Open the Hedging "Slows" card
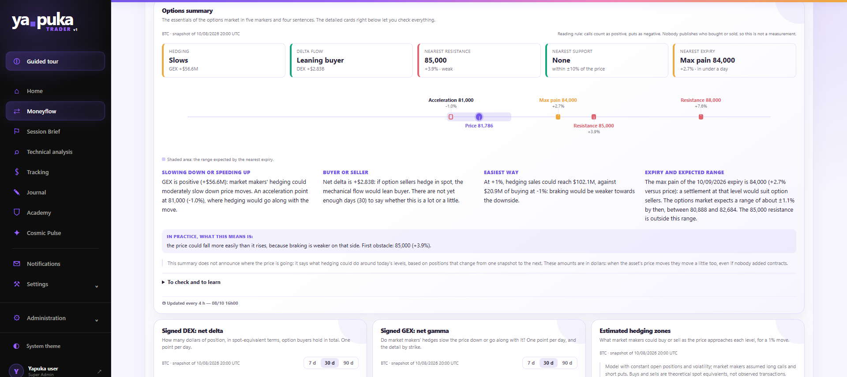 pyautogui.click(x=224, y=60)
